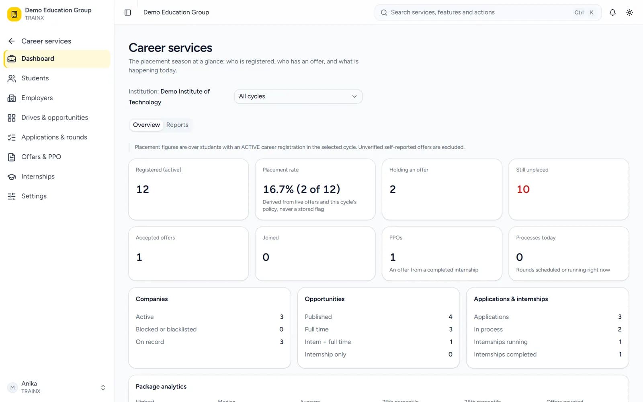Viewport: 643px width, 402px height.
Task: Click the Demo Education Group breadcrumb
Action: [176, 12]
